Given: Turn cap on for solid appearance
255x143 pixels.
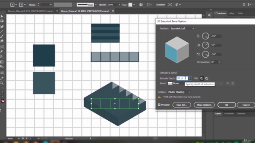Looking at the screenshot, I should point(202,79).
